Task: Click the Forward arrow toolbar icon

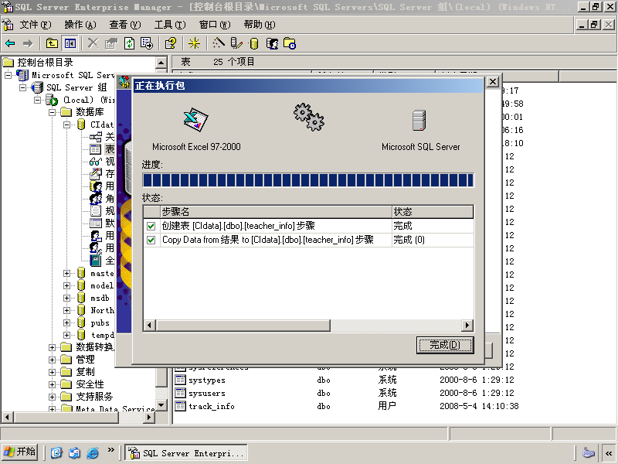Action: pyautogui.click(x=28, y=43)
